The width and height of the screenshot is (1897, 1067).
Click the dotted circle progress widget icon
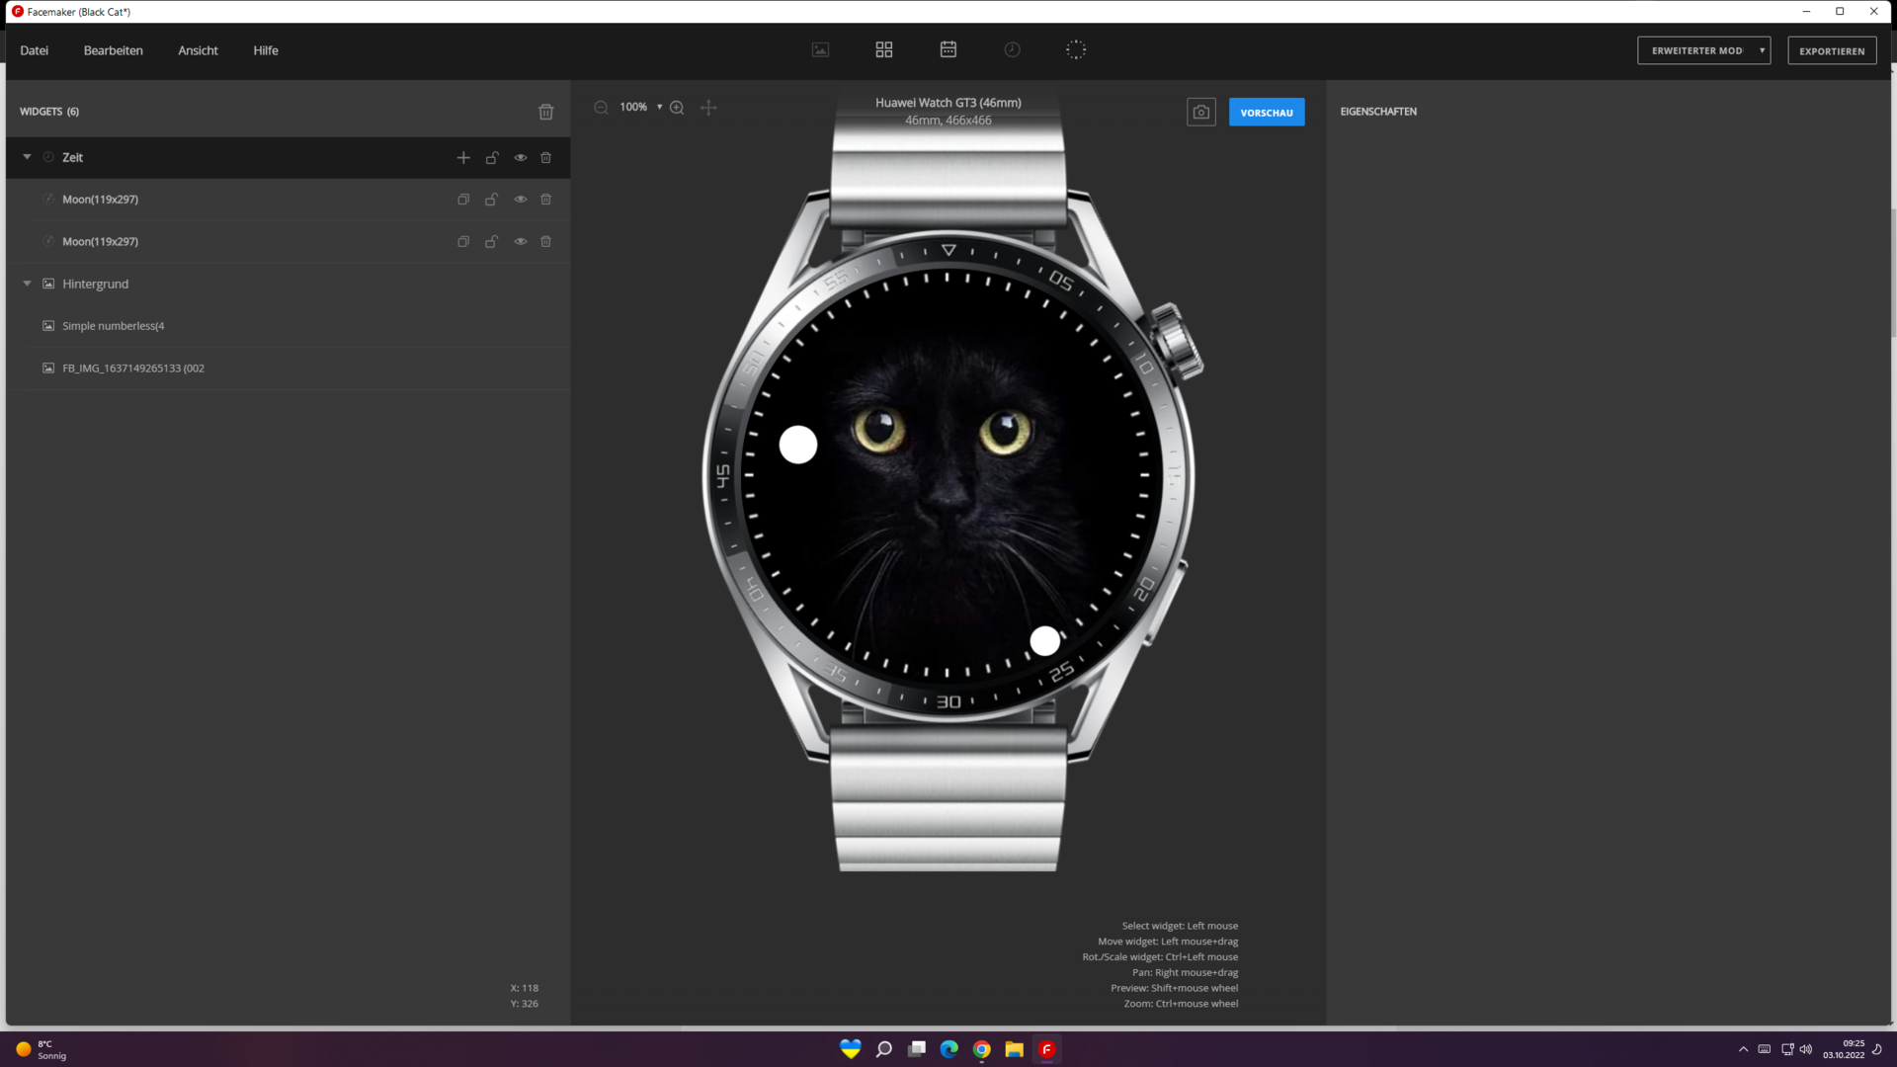pos(1076,49)
